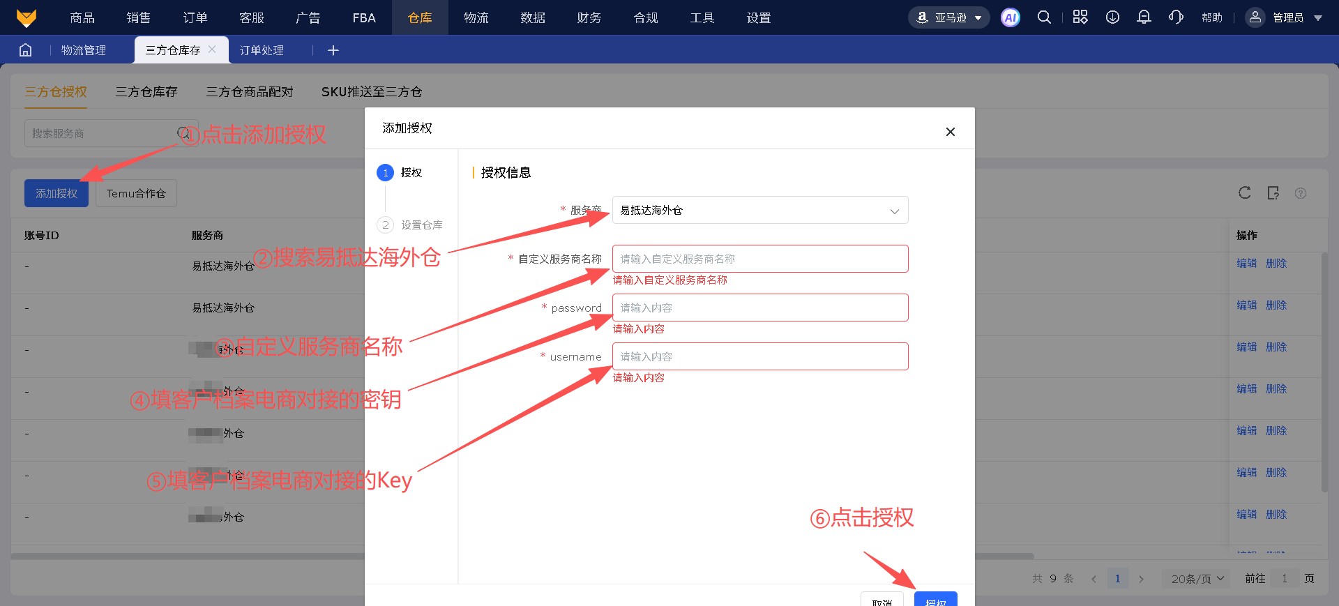
Task: Focus the password input field
Action: [x=760, y=308]
